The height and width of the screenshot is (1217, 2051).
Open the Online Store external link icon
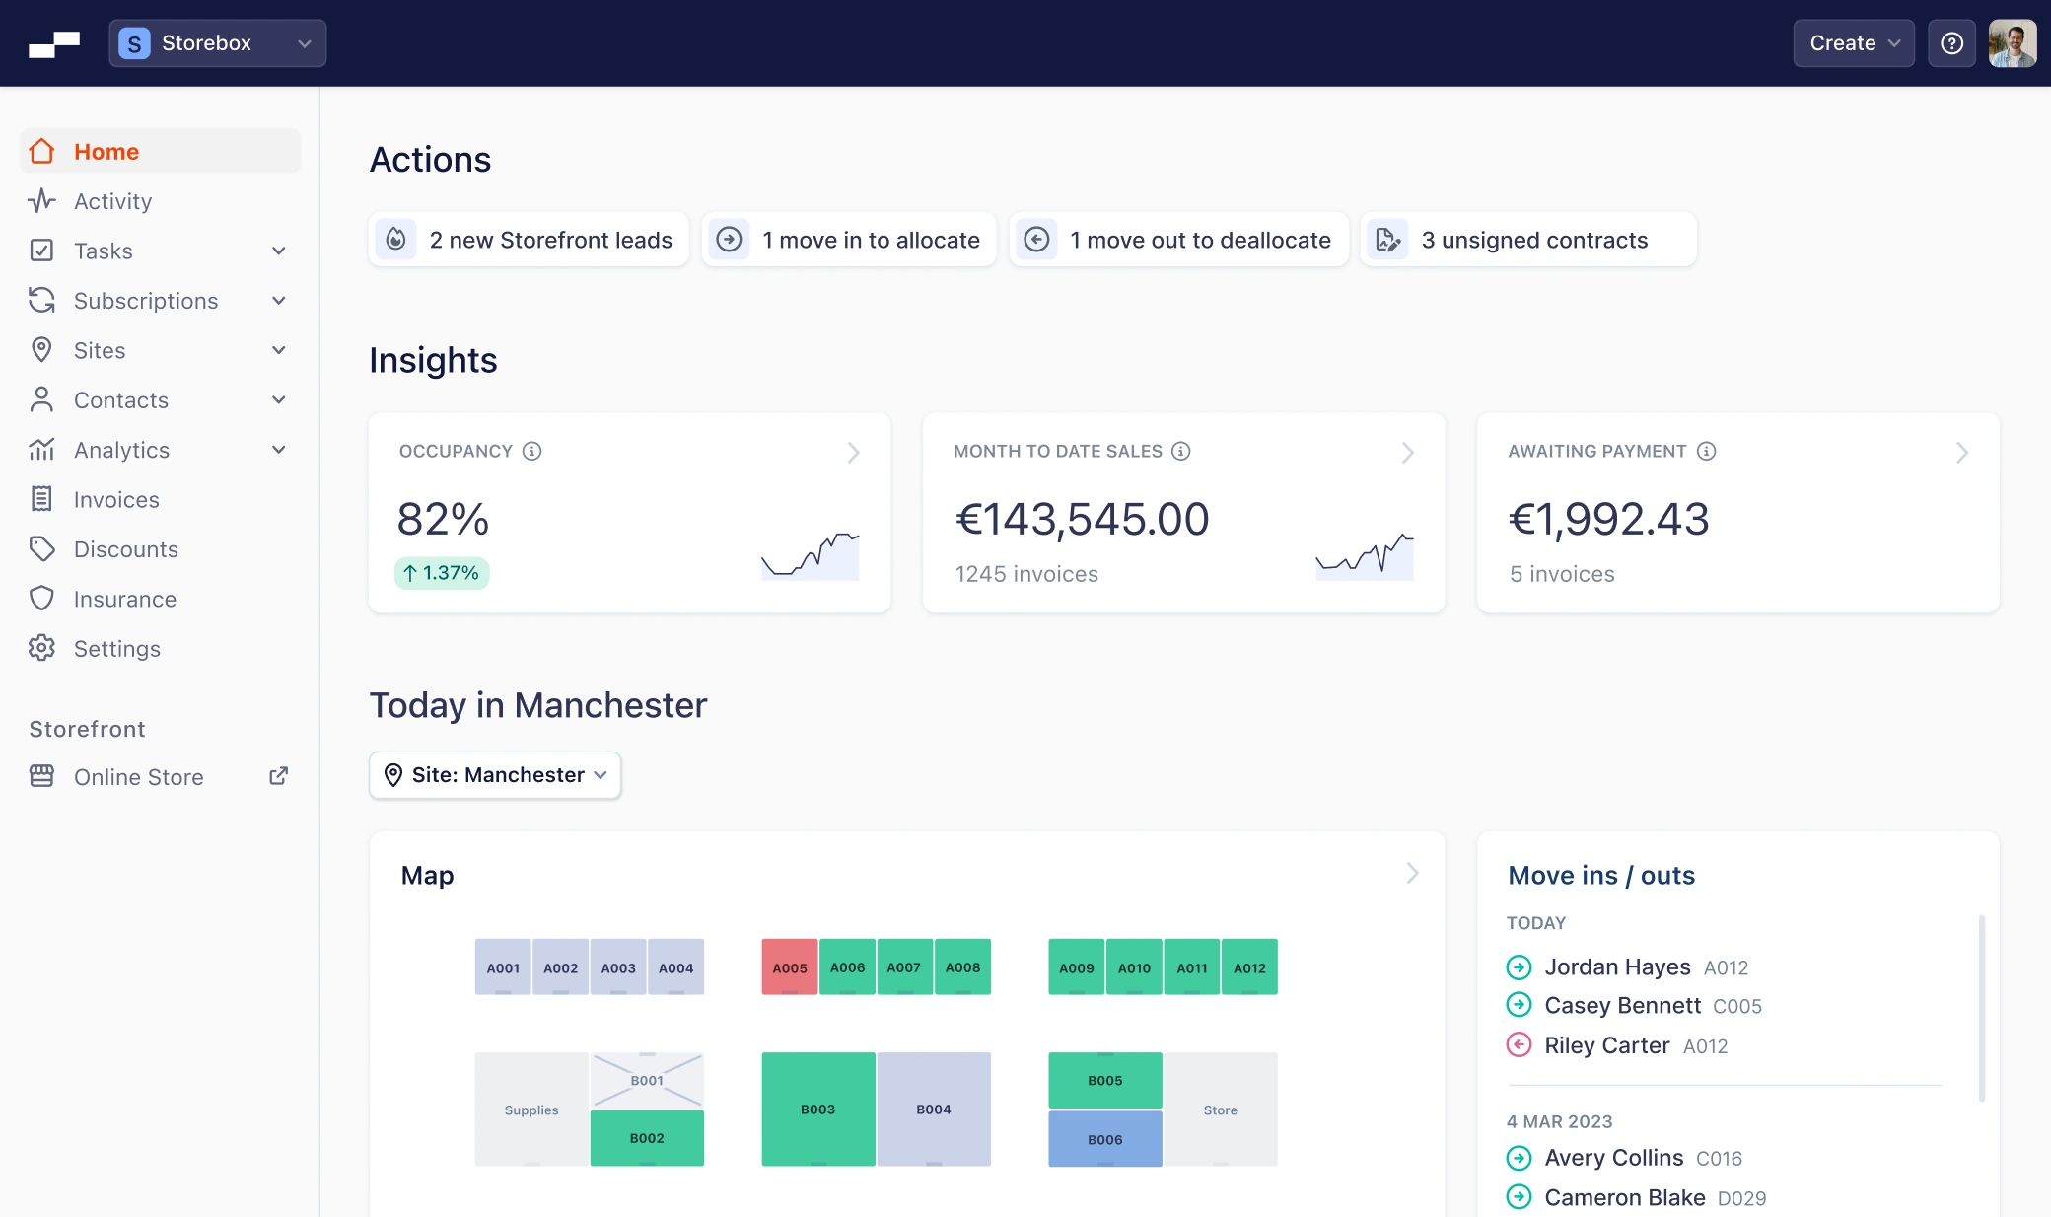(x=279, y=776)
